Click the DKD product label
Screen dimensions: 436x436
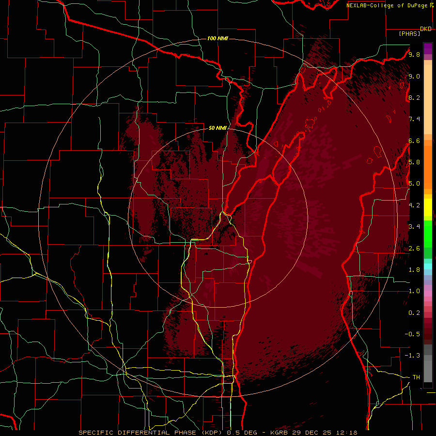tap(426, 29)
